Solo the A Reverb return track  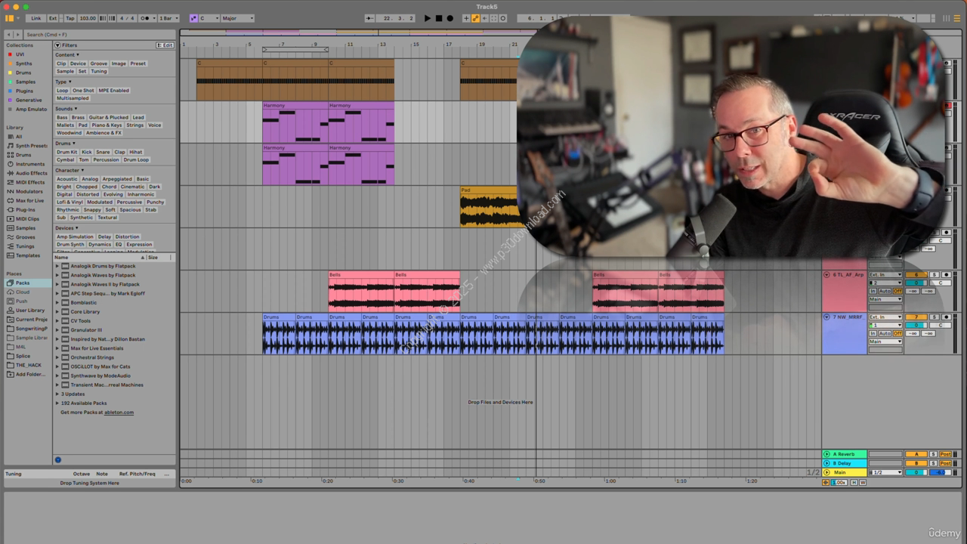click(933, 454)
